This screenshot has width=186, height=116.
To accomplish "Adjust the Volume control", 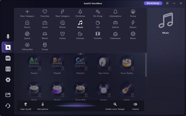I will tap(135, 106).
